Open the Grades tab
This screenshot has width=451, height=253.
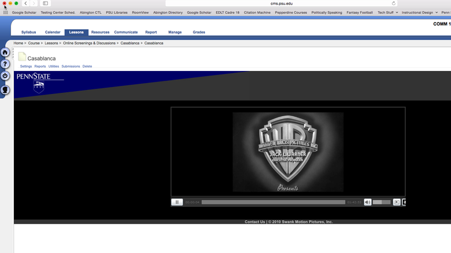point(199,32)
